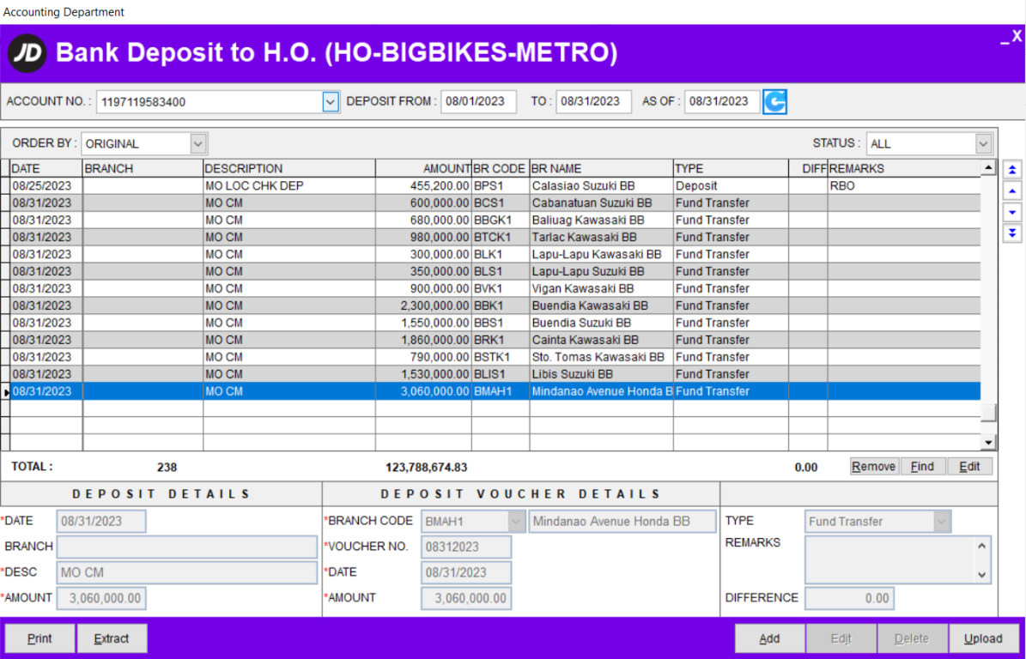The height and width of the screenshot is (659, 1026).
Task: Jump to last record with double-down arrow
Action: 1011,233
